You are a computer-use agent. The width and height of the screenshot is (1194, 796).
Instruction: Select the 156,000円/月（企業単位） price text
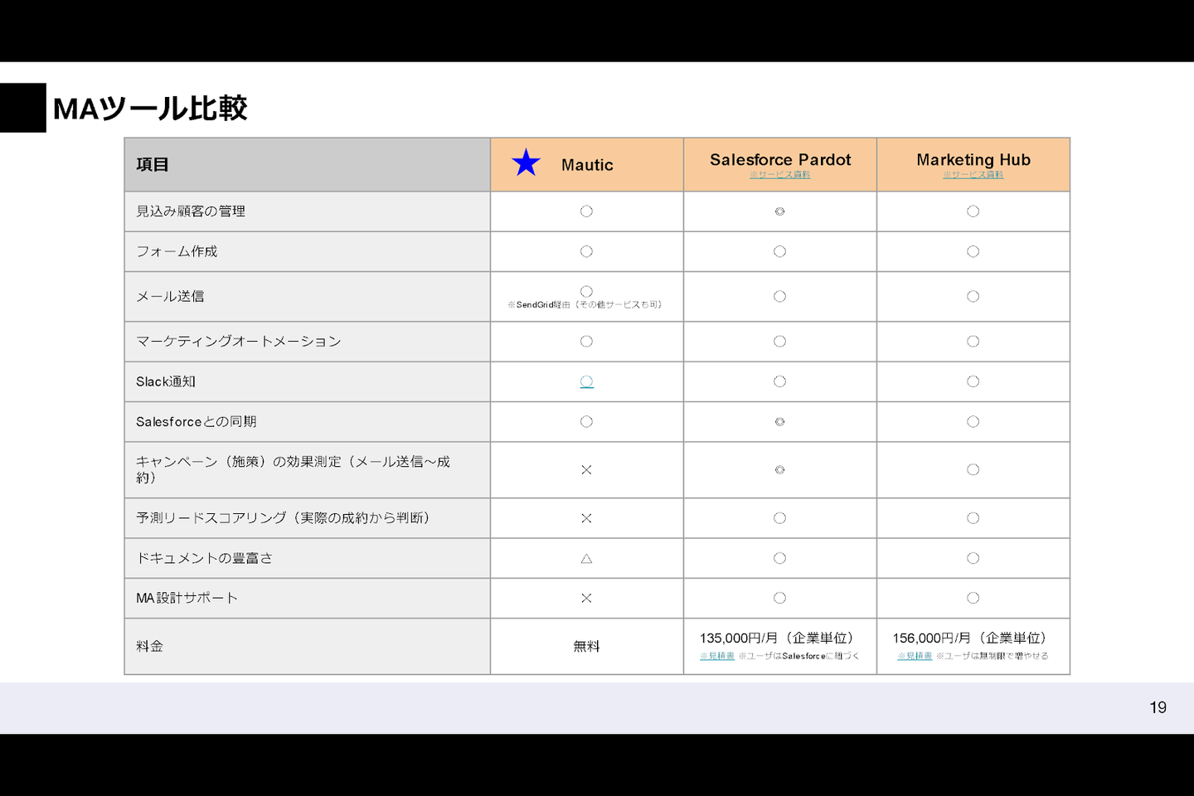(x=970, y=638)
